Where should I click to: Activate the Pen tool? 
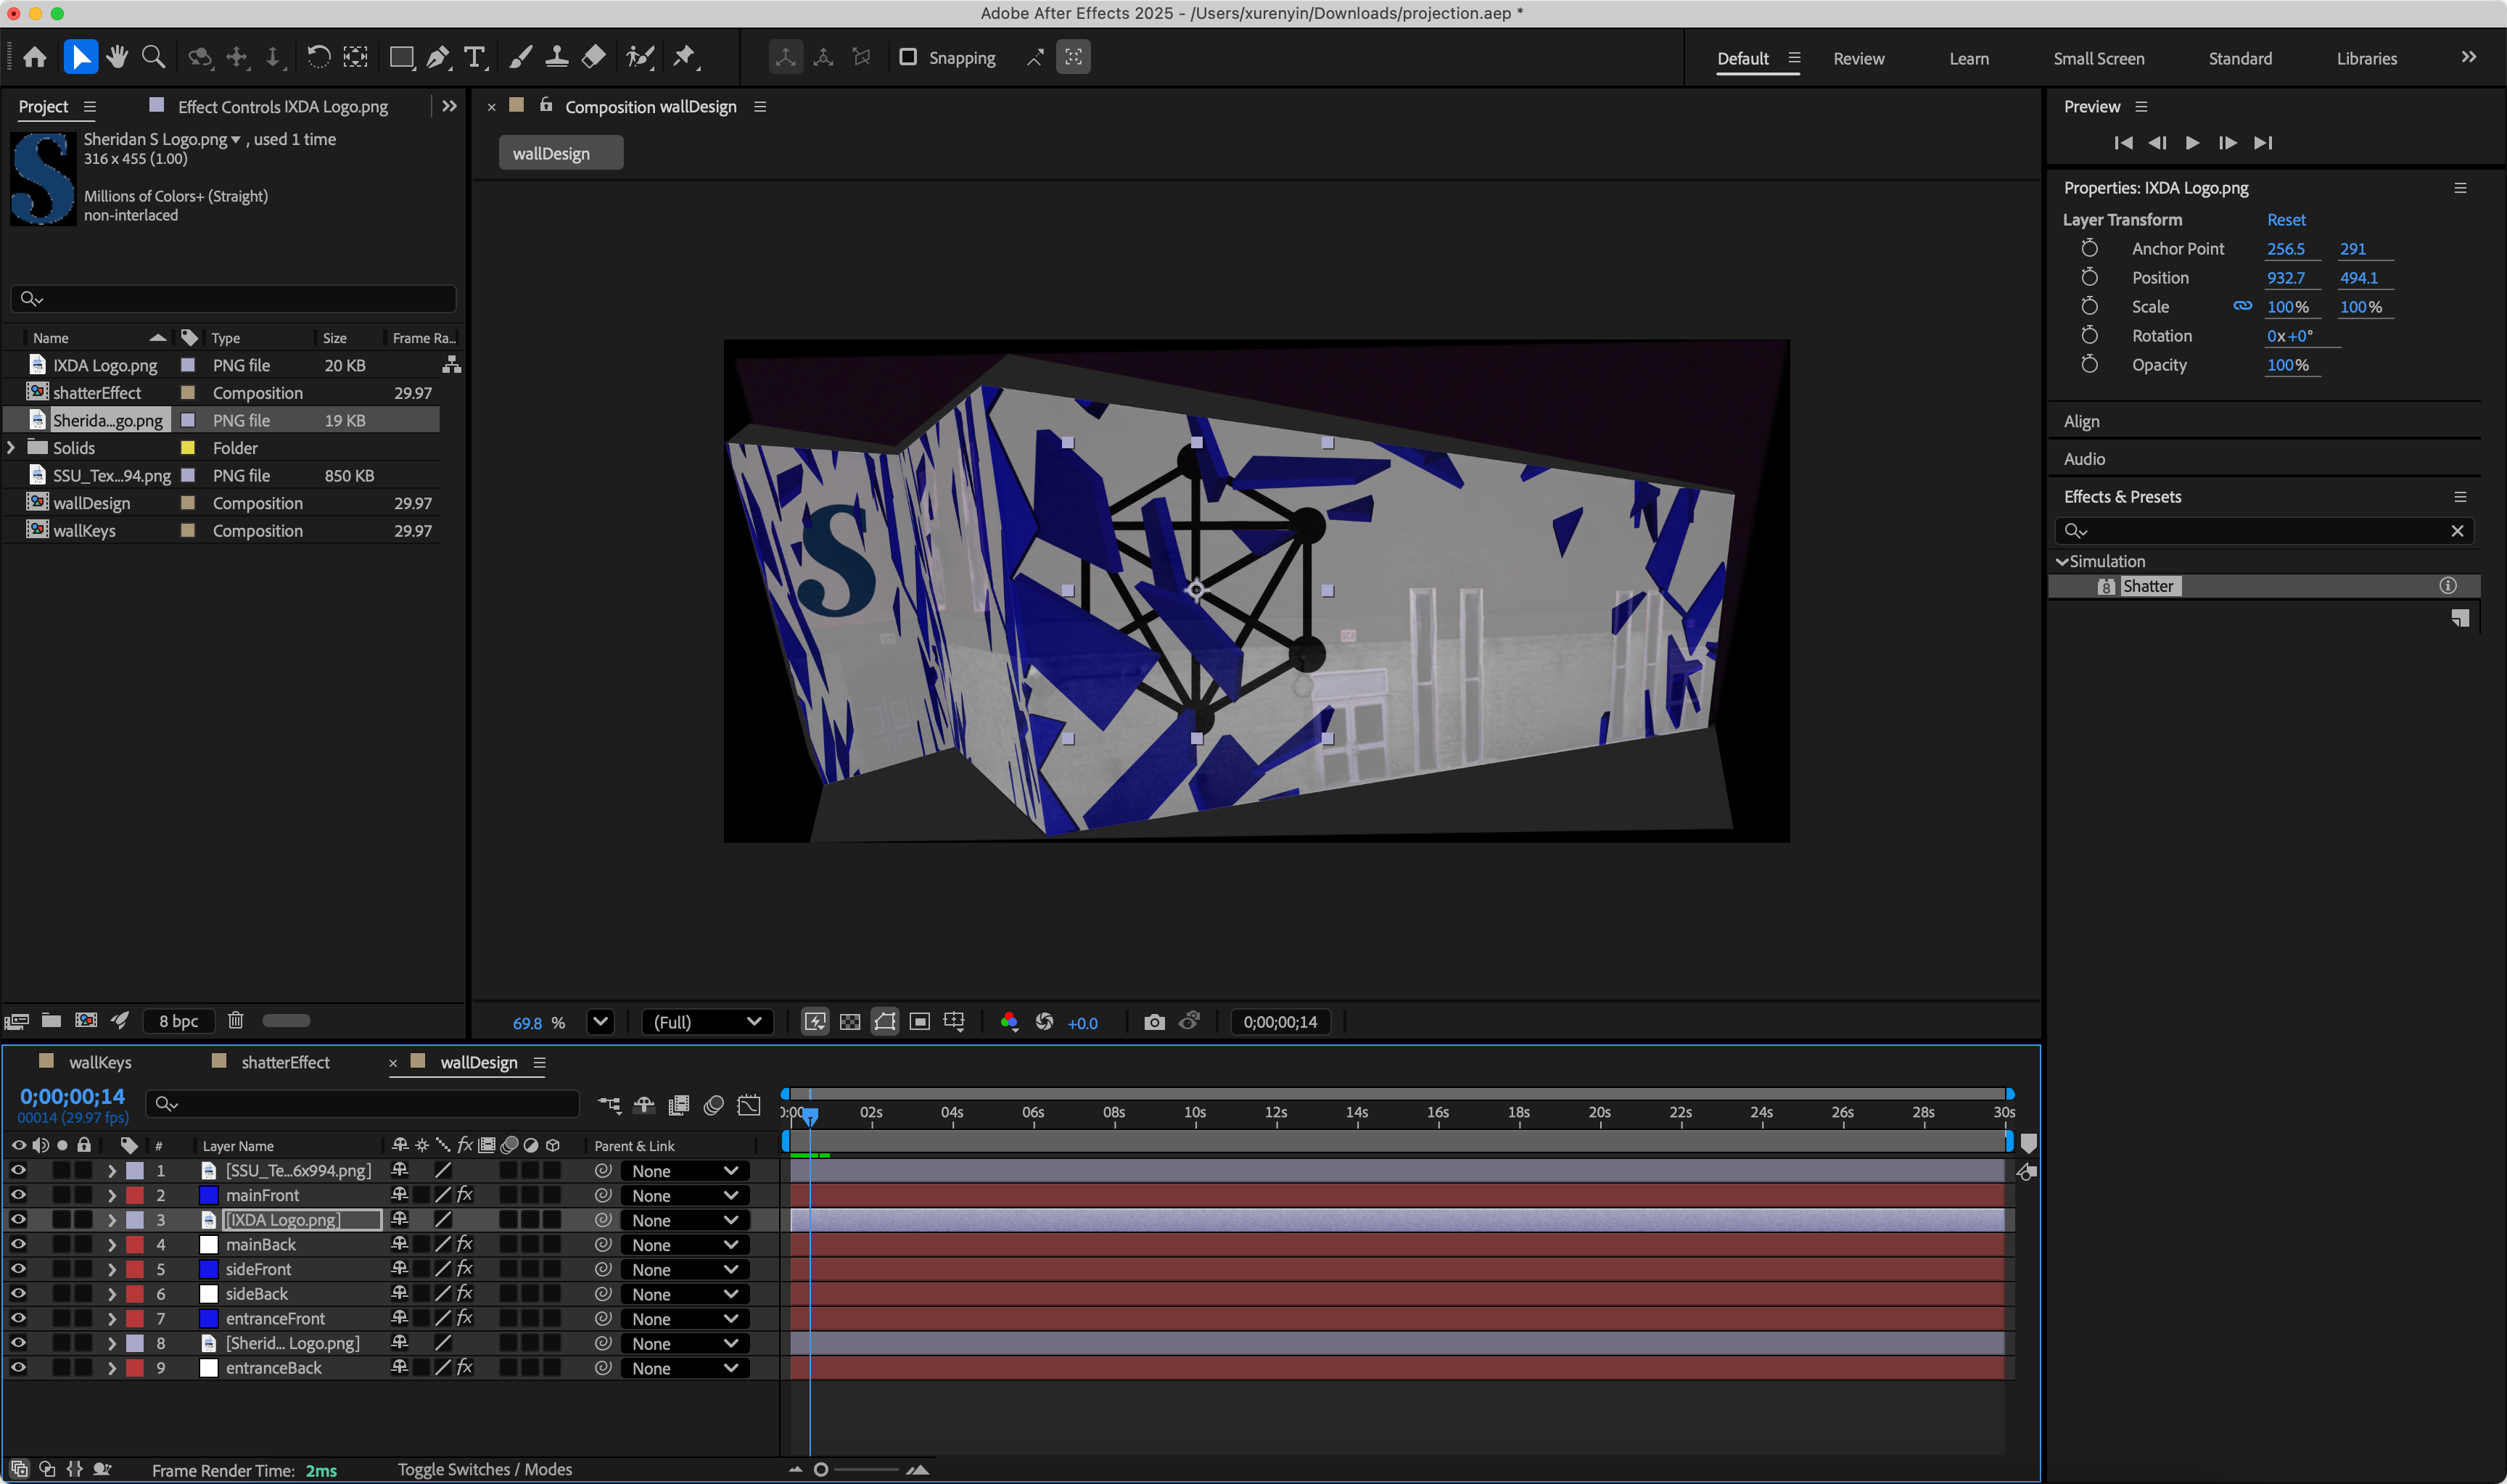438,57
